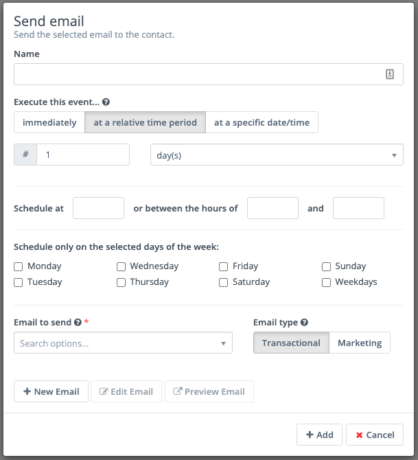Viewport: 418px width, 460px height.
Task: Select Transactional email type
Action: pyautogui.click(x=291, y=343)
